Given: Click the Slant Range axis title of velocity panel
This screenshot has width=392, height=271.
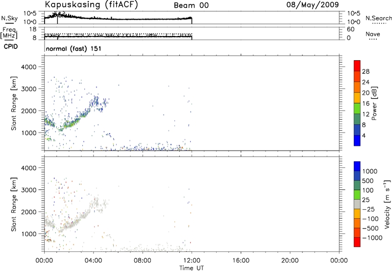Looking at the screenshot, I should [14, 204].
